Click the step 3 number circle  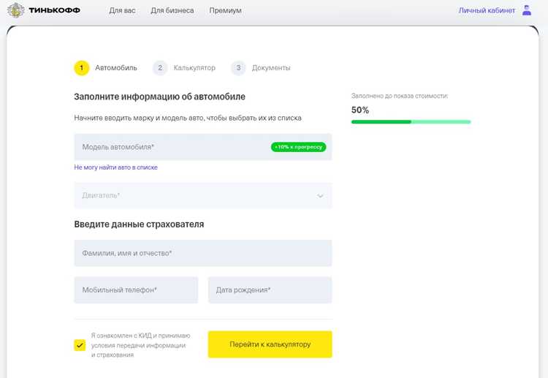coord(238,68)
